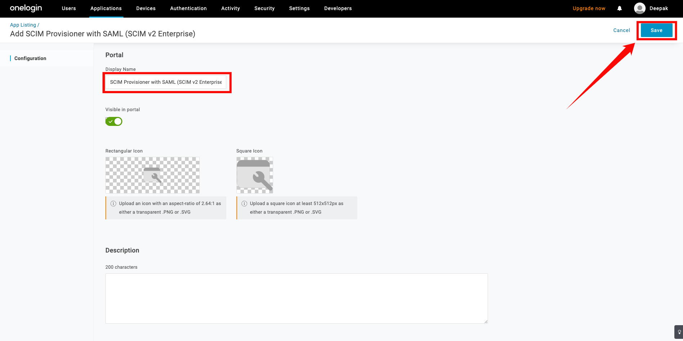The height and width of the screenshot is (341, 683).
Task: Click the Save button
Action: tap(656, 30)
